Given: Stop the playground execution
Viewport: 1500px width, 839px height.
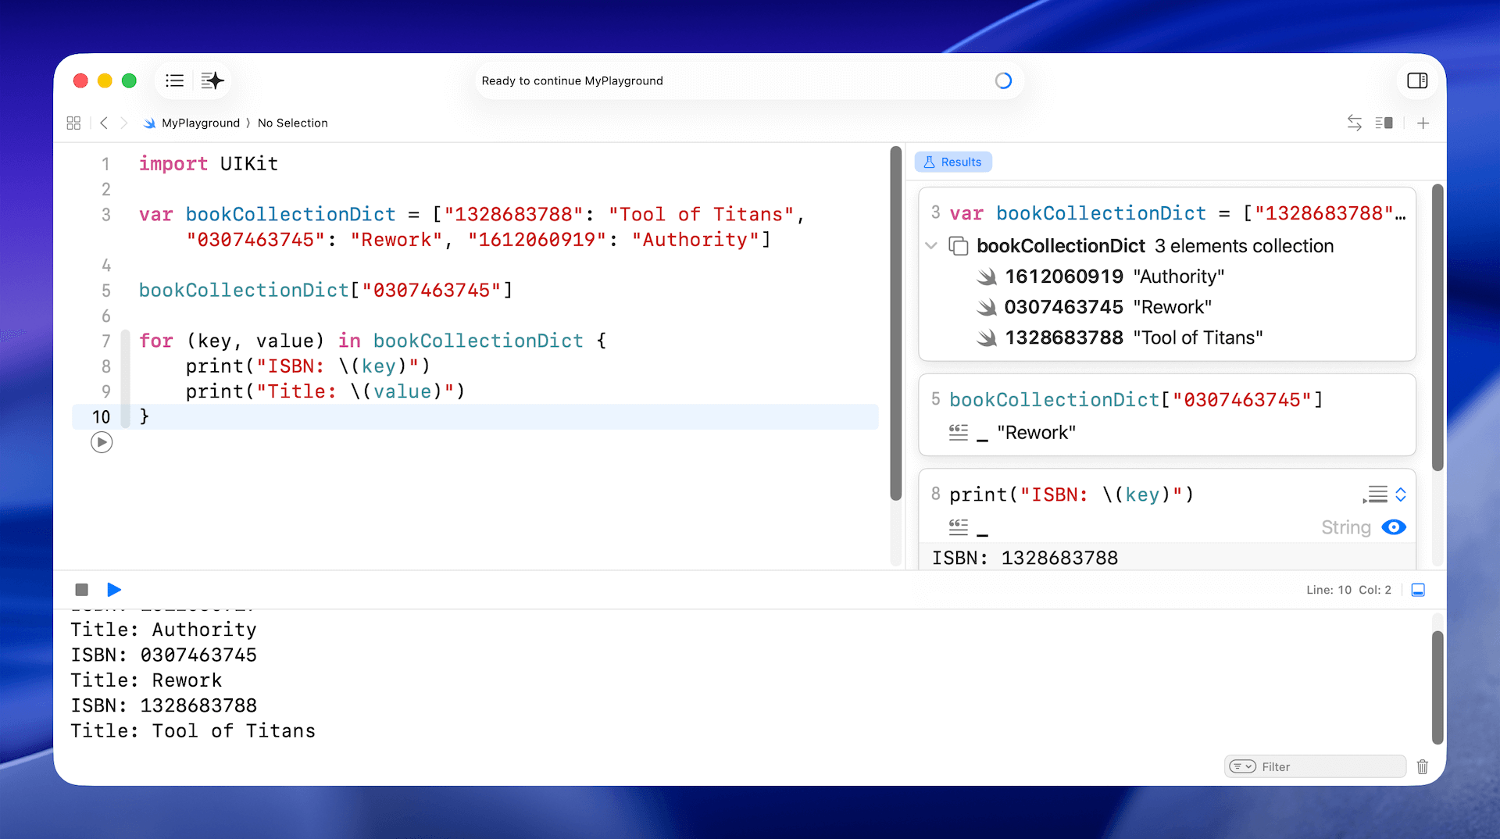Looking at the screenshot, I should [x=81, y=590].
